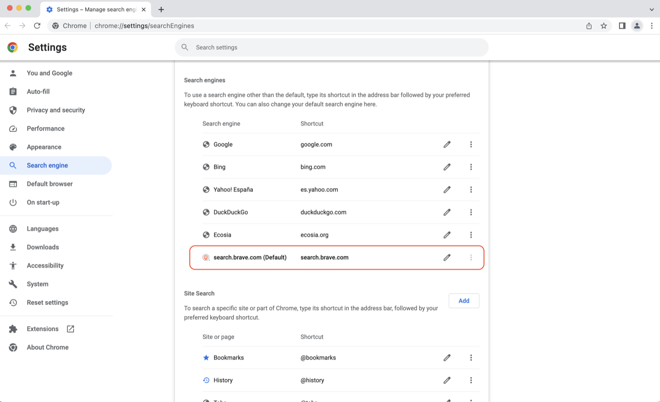Open Extensions link in the sidebar

pos(43,329)
